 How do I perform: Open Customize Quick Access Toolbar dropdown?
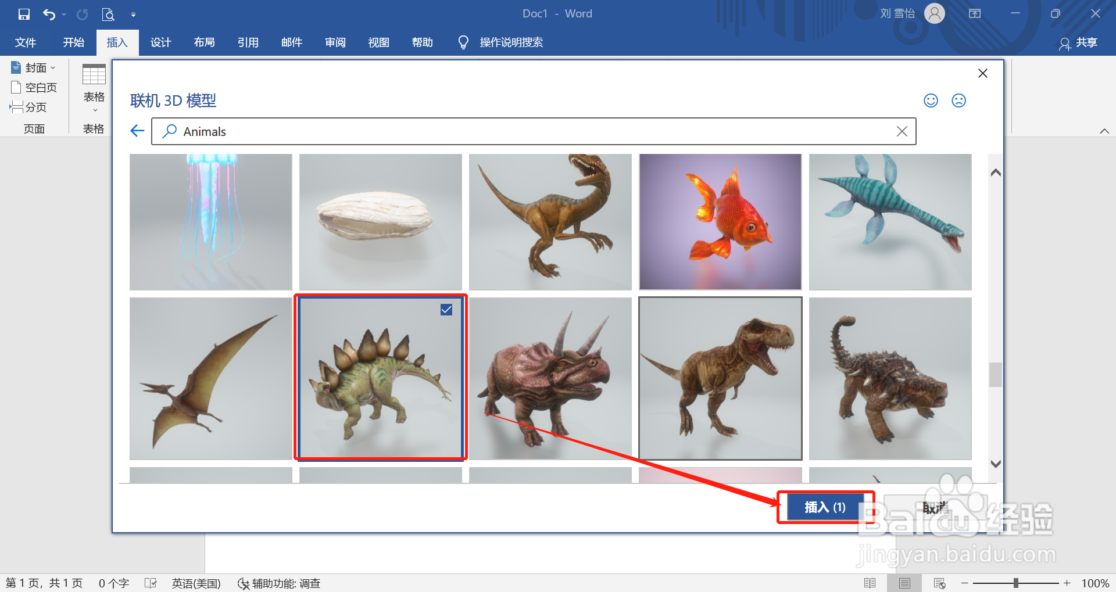click(133, 15)
